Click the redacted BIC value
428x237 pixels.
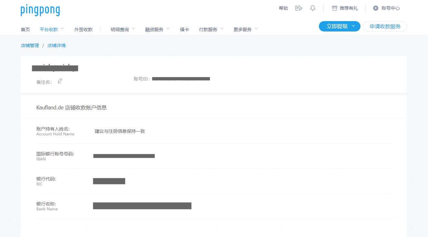pos(109,181)
